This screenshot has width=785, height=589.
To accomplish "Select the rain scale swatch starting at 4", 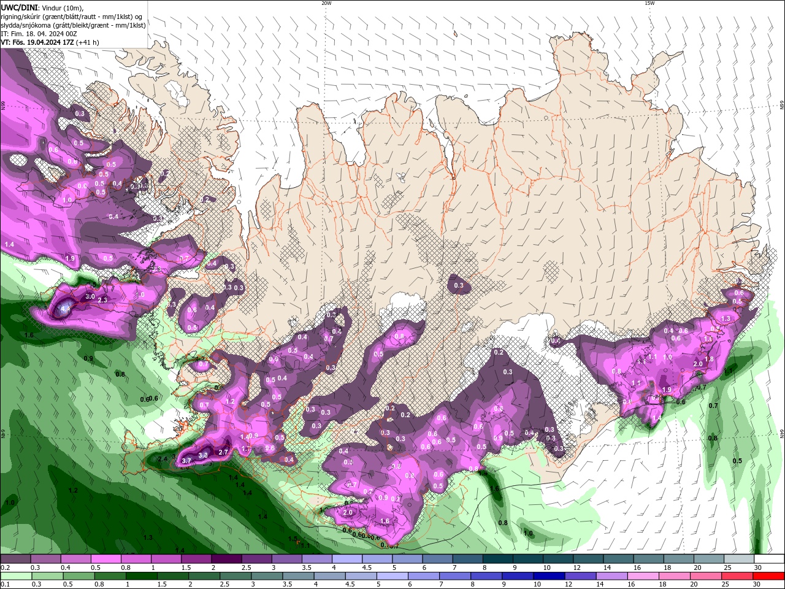I will pyautogui.click(x=329, y=576).
